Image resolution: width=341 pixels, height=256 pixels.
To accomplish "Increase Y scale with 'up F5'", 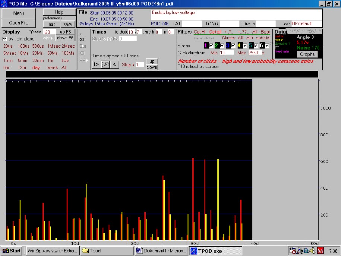I will [66, 32].
